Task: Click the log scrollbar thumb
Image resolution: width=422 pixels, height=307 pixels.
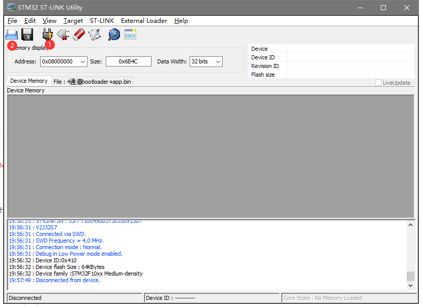Action: [x=410, y=276]
